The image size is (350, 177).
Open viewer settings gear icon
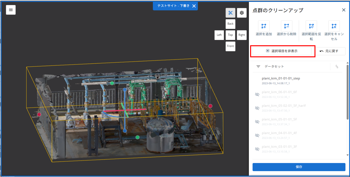pyautogui.click(x=242, y=13)
